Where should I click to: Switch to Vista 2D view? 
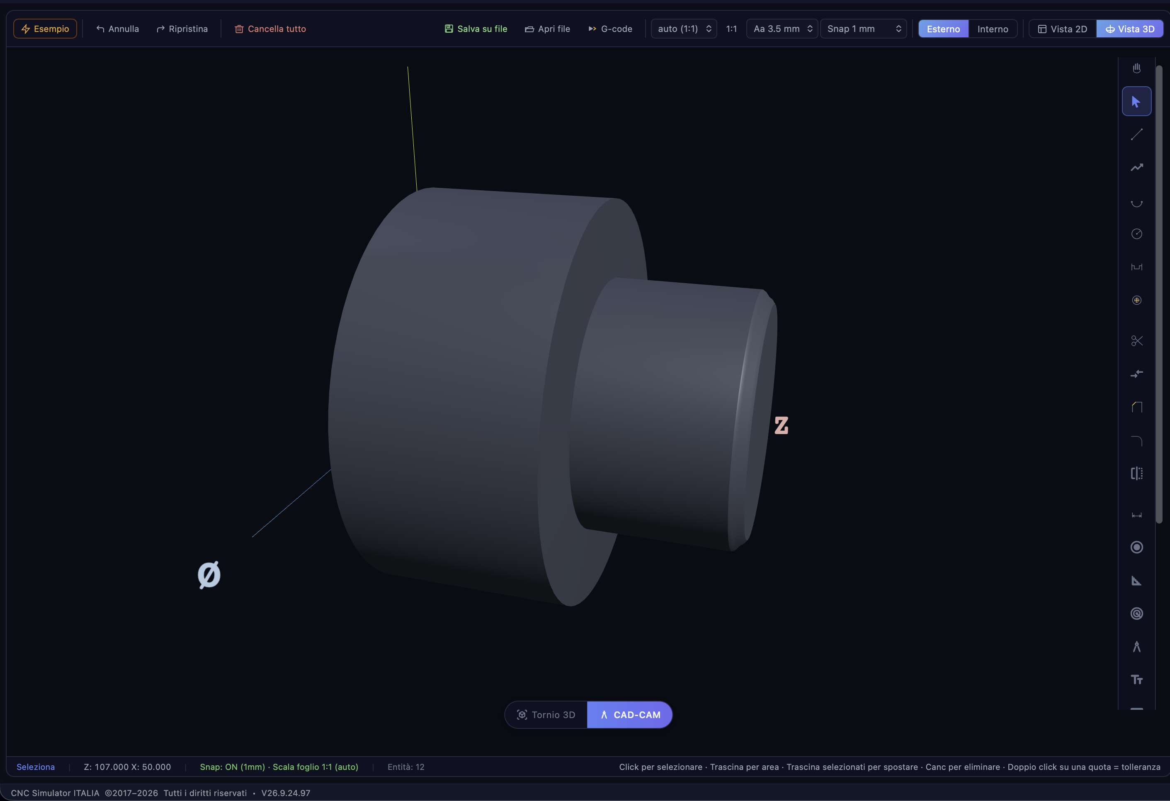point(1063,29)
